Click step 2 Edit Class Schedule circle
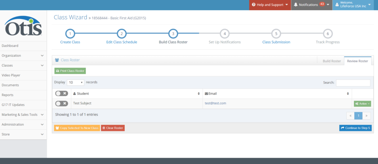This screenshot has width=378, height=164. pyautogui.click(x=121, y=34)
